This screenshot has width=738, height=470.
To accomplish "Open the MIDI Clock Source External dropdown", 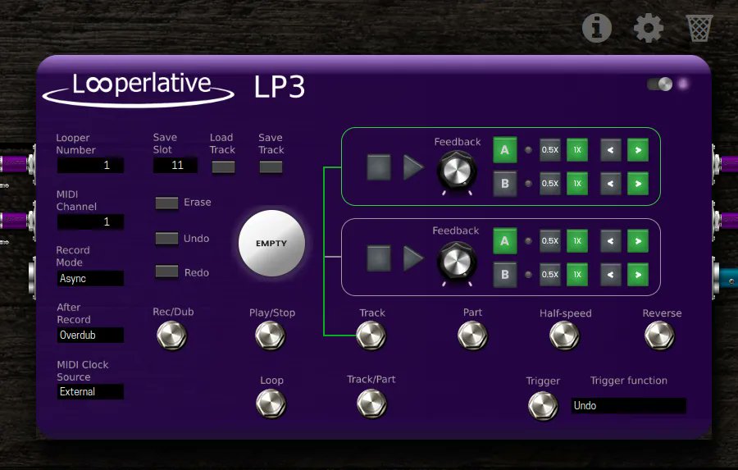I will tap(90, 391).
